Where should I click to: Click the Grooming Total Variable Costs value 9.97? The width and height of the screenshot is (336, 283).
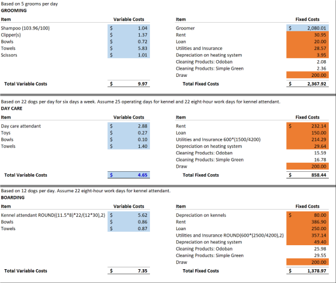click(x=128, y=84)
